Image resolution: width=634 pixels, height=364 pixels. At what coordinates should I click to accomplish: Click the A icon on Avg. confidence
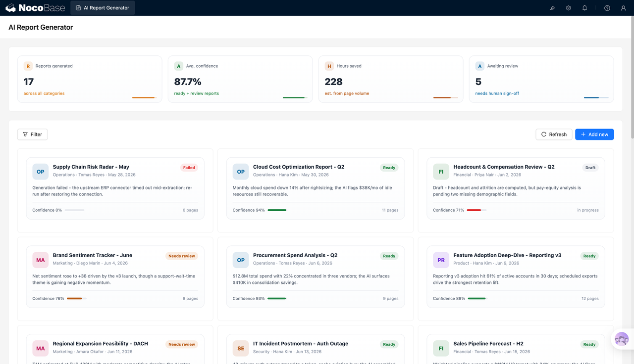coord(178,66)
